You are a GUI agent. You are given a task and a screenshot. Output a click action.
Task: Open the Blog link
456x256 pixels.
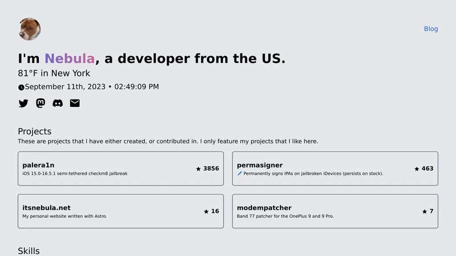coord(431,29)
